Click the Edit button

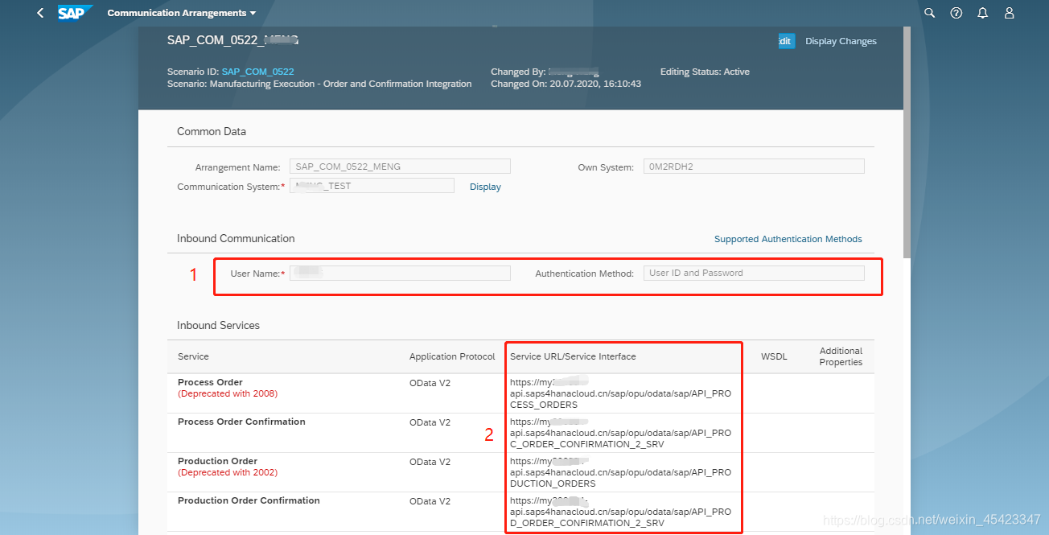786,41
